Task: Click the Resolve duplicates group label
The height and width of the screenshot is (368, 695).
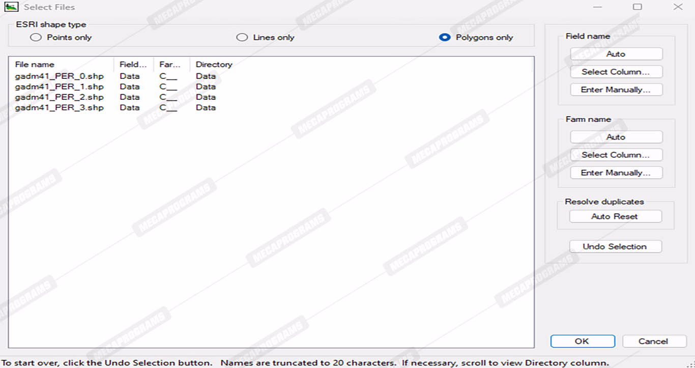Action: pos(604,202)
